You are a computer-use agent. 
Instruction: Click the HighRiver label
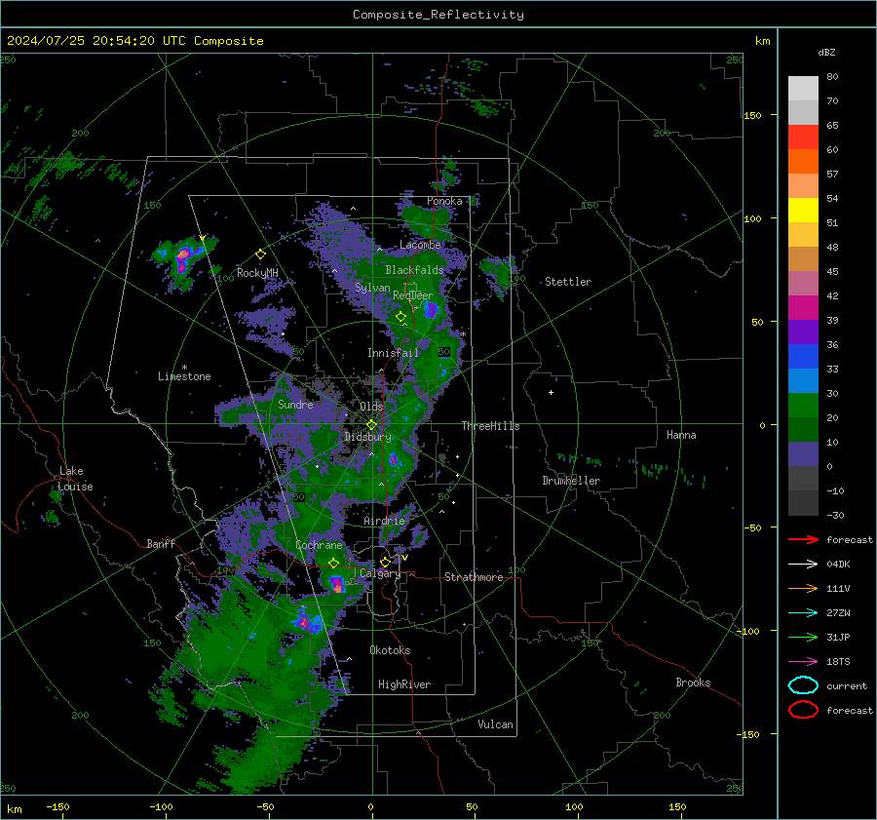(x=404, y=684)
